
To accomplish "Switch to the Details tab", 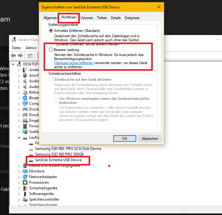I will click(116, 18).
